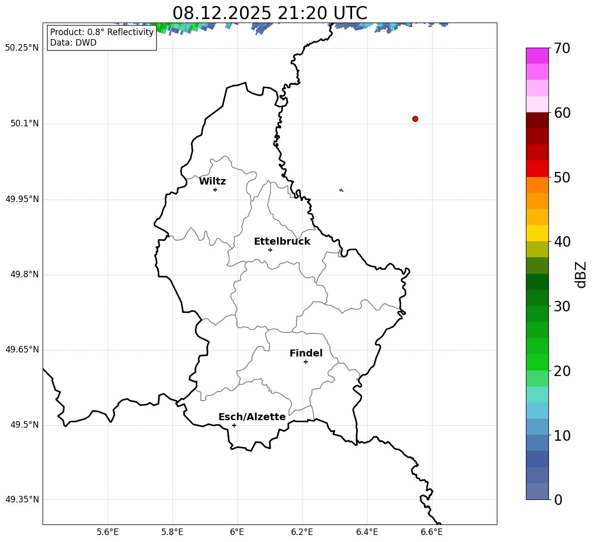Click the dark maroon colorbar segment below 60
Viewport: 593px width, 542px height.
click(537, 120)
